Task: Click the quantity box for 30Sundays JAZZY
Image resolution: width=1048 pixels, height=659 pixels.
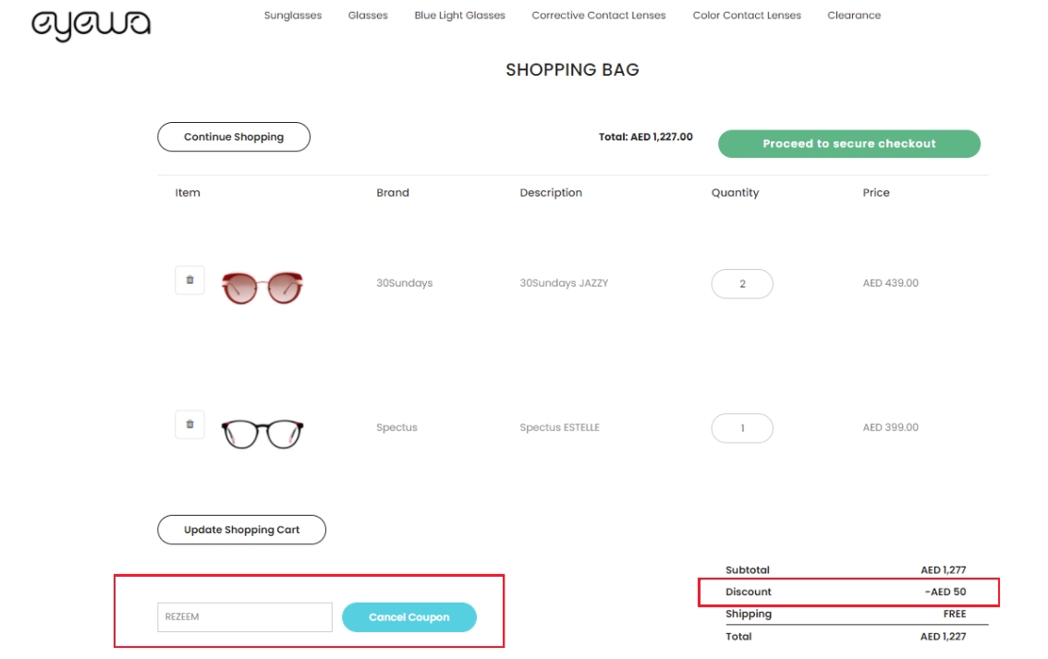Action: click(742, 283)
